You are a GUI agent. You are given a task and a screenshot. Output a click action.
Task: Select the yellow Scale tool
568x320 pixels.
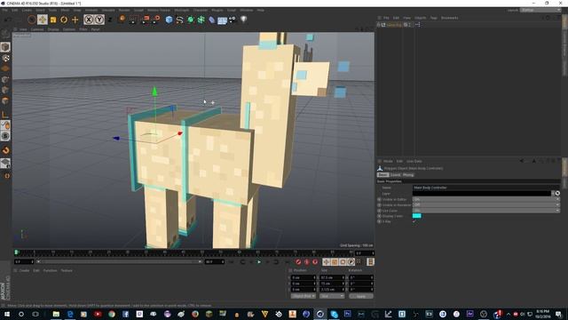pos(53,20)
